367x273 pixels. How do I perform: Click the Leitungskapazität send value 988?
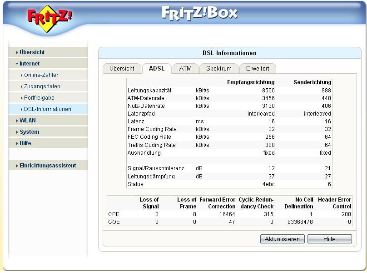pos(326,91)
